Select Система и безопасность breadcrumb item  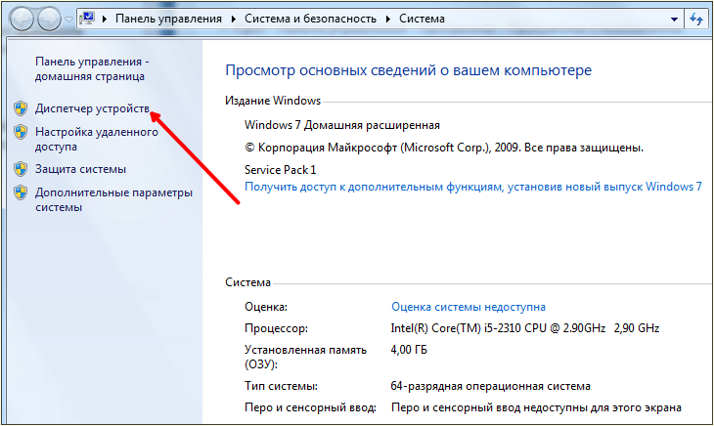(311, 19)
